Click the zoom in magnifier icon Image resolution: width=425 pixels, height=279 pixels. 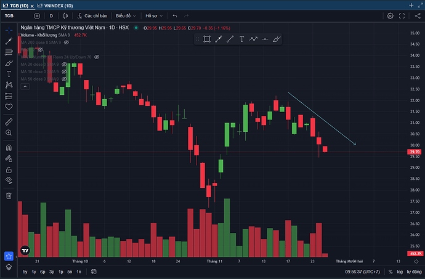point(9,133)
